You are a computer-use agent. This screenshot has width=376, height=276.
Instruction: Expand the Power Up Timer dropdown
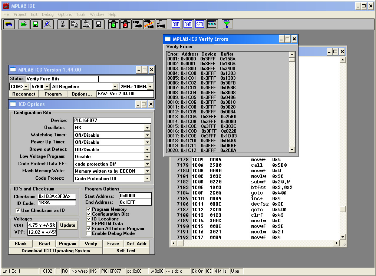(x=148, y=142)
